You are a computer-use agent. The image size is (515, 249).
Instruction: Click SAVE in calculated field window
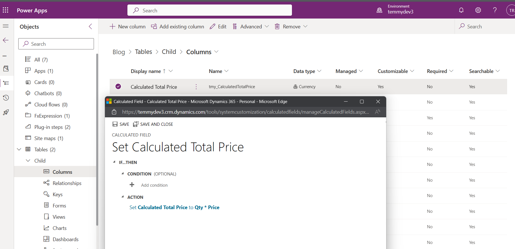(x=121, y=124)
